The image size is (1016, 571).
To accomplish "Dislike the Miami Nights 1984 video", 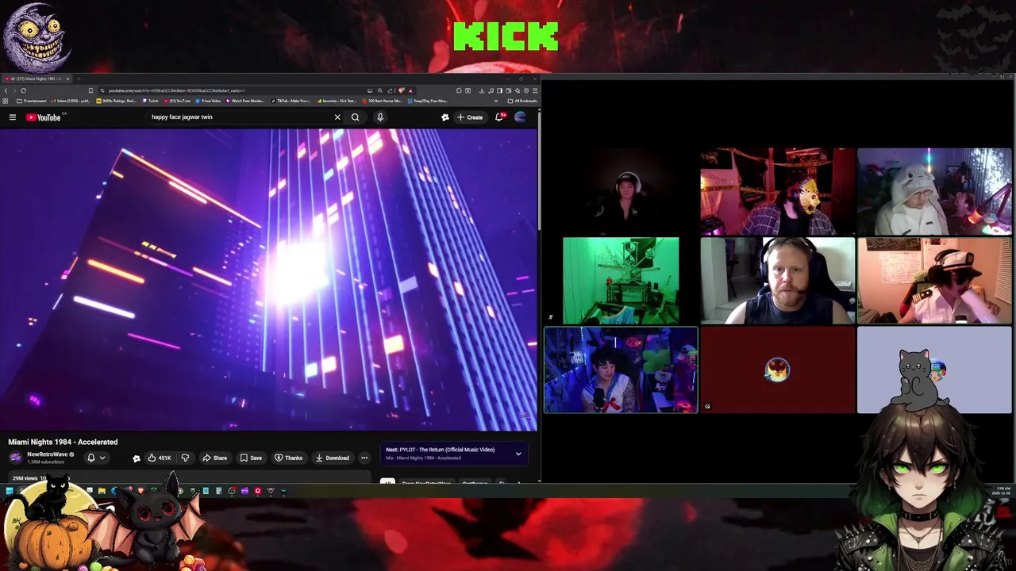I will pyautogui.click(x=185, y=458).
